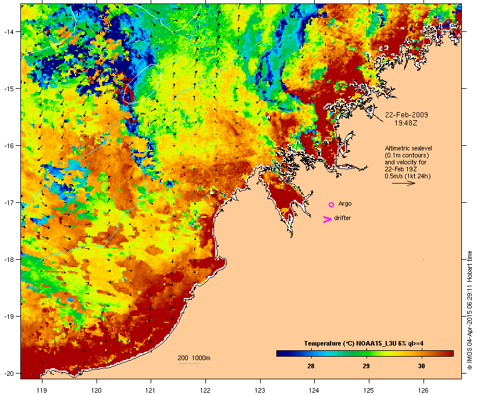Image resolution: width=477 pixels, height=395 pixels.
Task: Click the 'Altimetric sealevel' caption text
Action: pyautogui.click(x=408, y=148)
